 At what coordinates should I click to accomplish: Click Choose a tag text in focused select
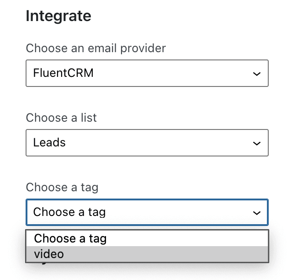pyautogui.click(x=69, y=212)
